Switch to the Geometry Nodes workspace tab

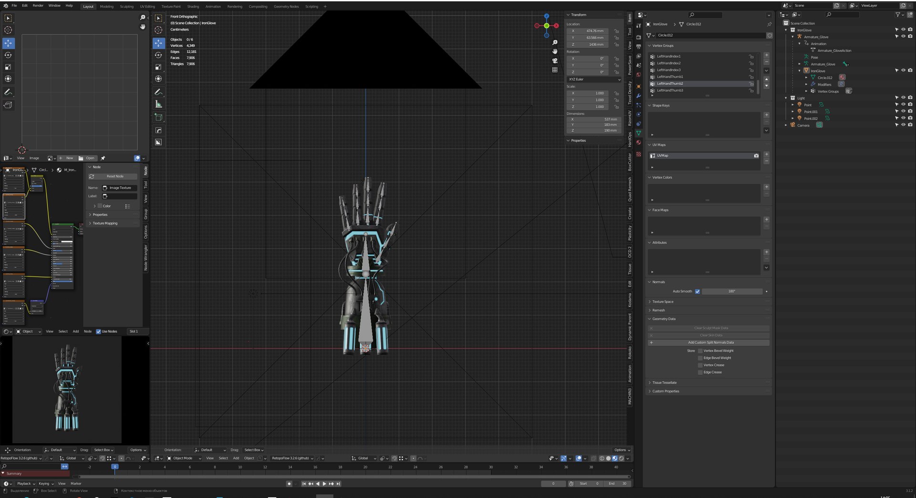click(286, 7)
